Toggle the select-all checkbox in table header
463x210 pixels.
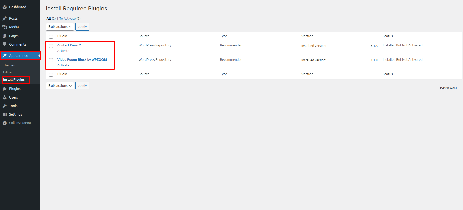click(x=51, y=37)
